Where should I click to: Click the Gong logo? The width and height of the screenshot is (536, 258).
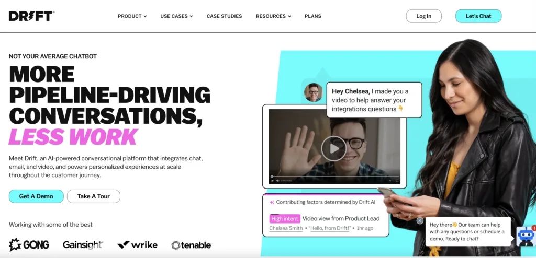coord(29,245)
